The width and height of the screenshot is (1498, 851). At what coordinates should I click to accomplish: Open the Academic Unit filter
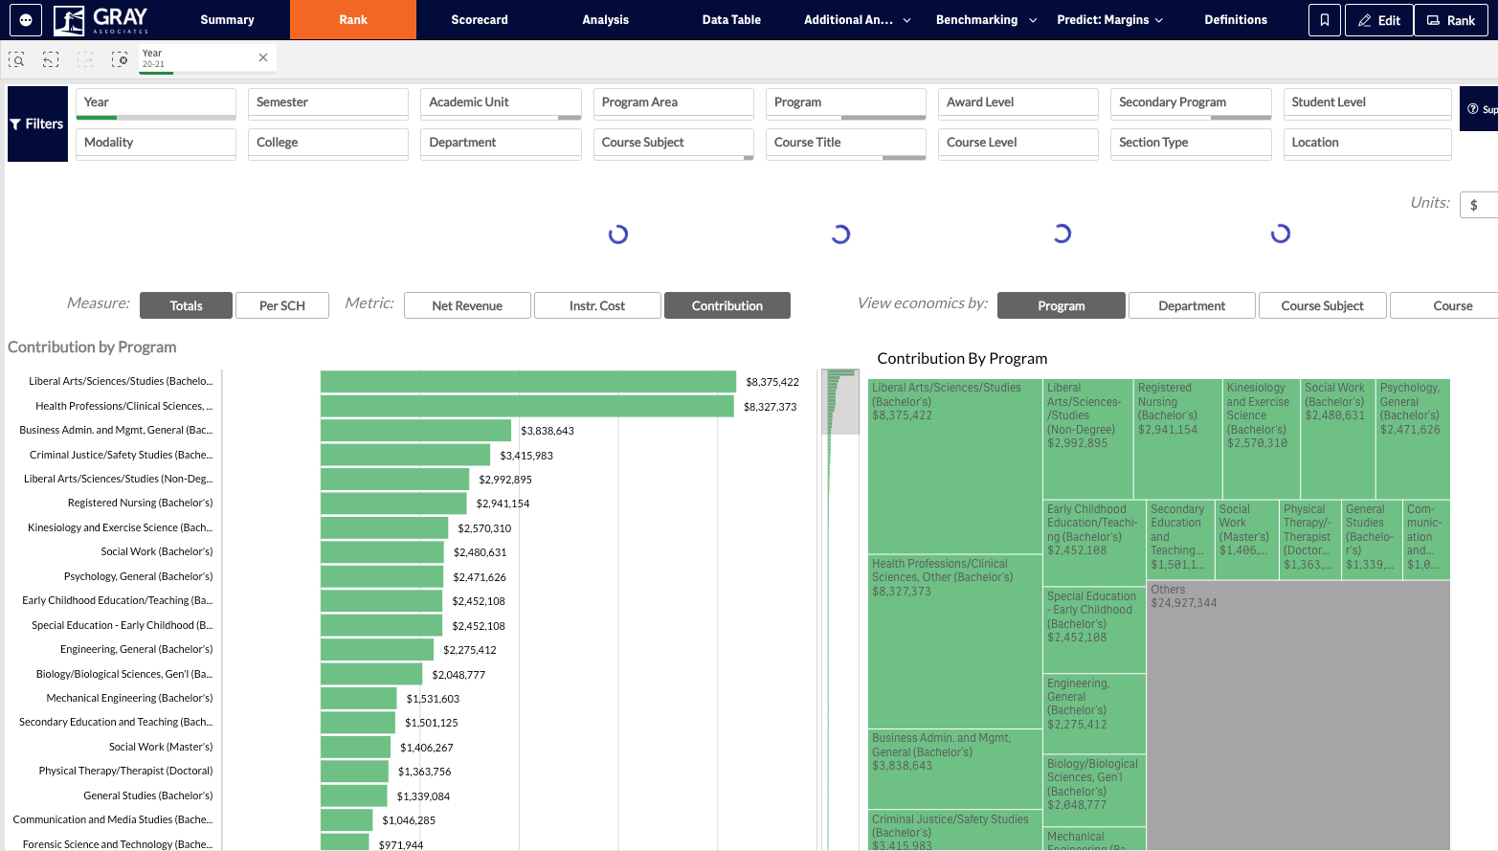501,103
